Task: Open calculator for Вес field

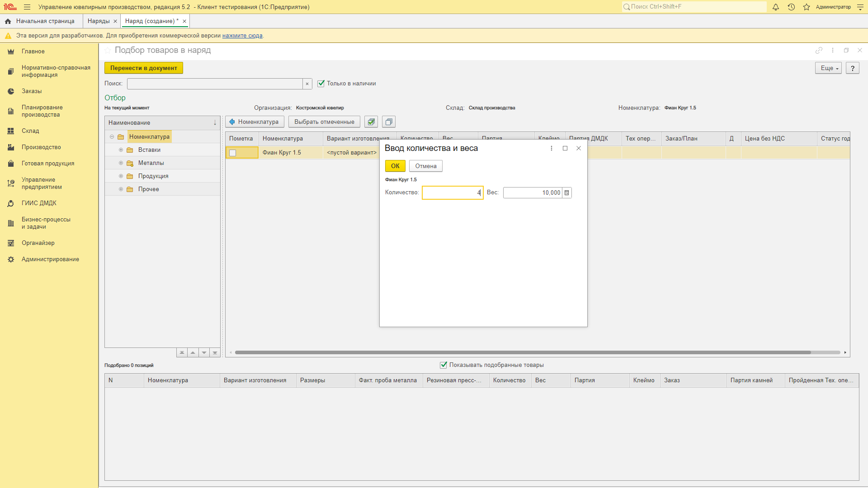Action: pyautogui.click(x=567, y=192)
